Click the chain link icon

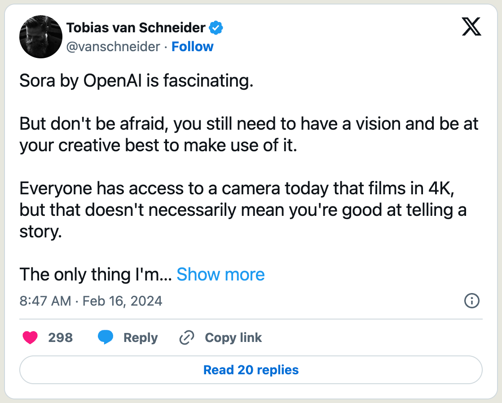click(186, 337)
